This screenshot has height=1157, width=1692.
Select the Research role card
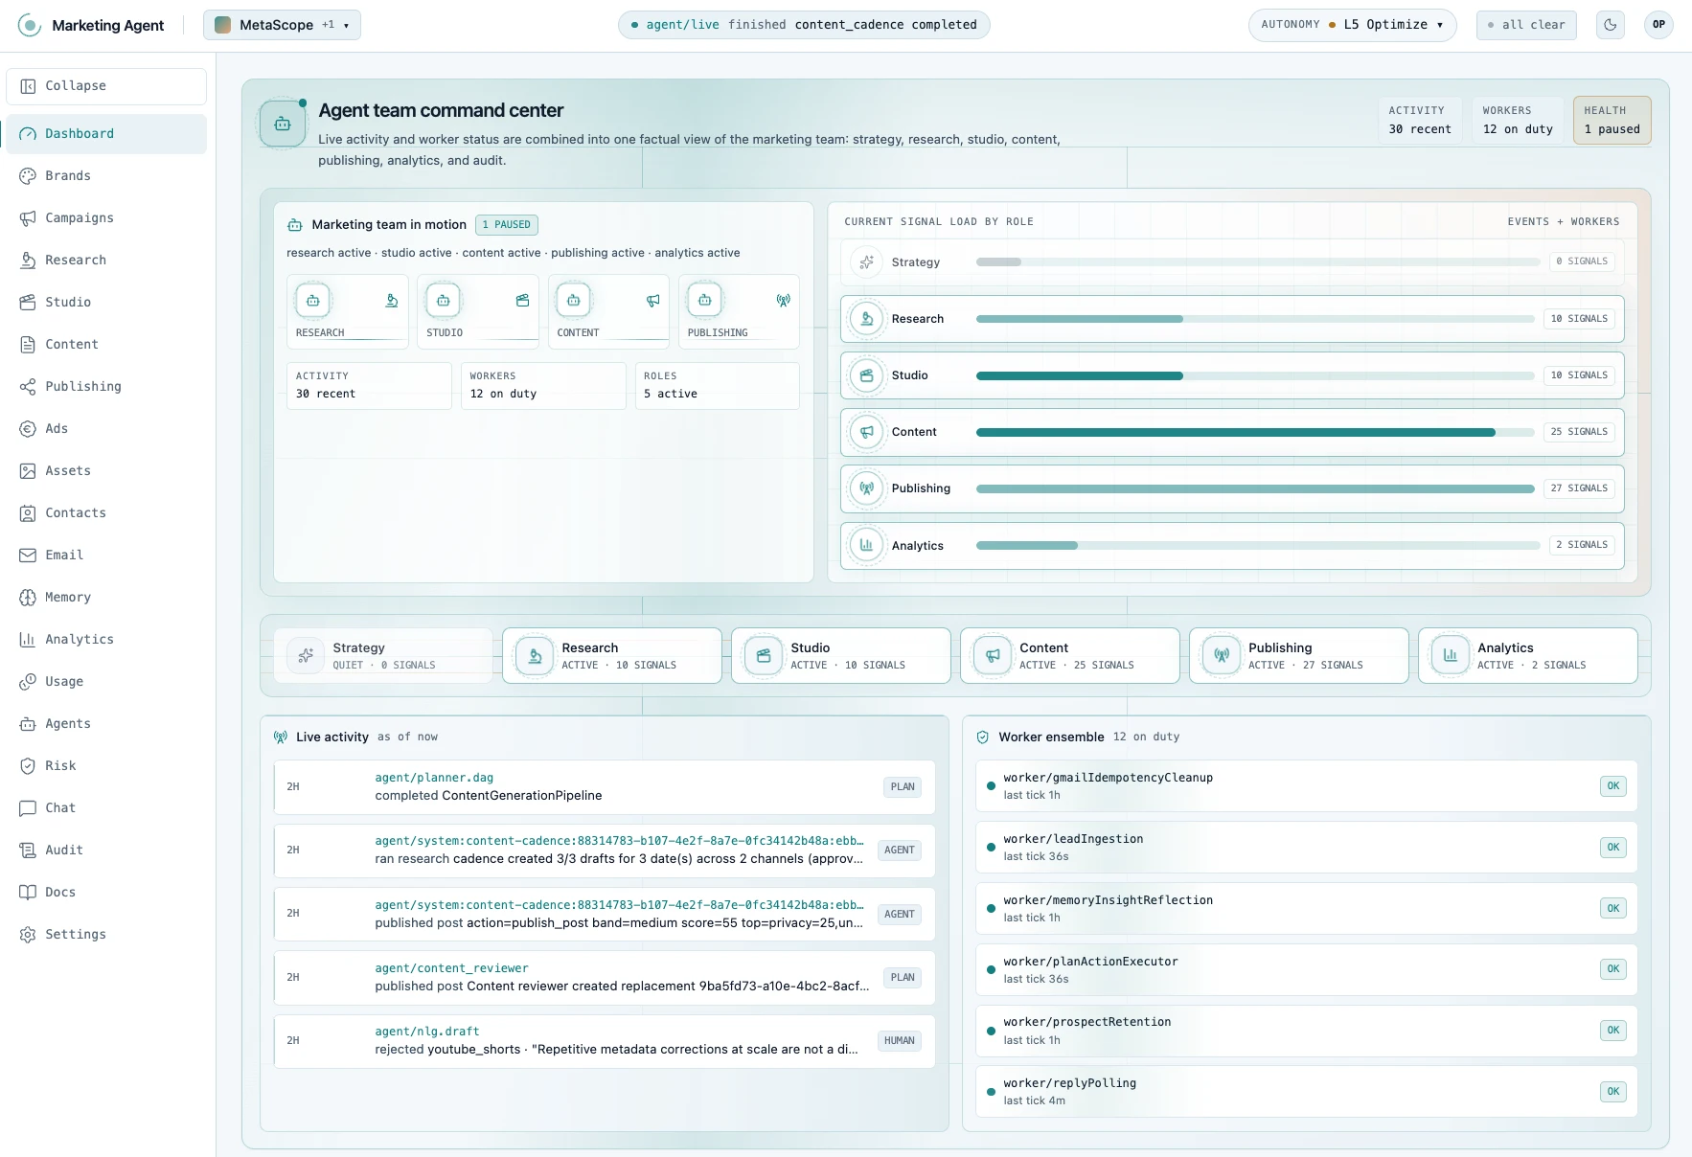tap(612, 656)
